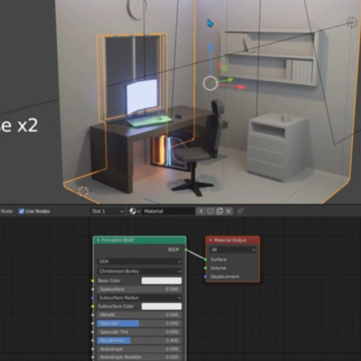
Task: Click the Material name field
Action: point(169,211)
